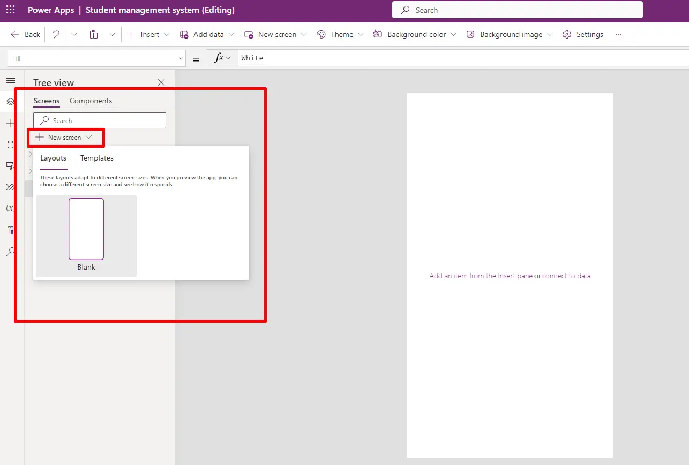Select the Blank layout thumbnail

tap(86, 229)
